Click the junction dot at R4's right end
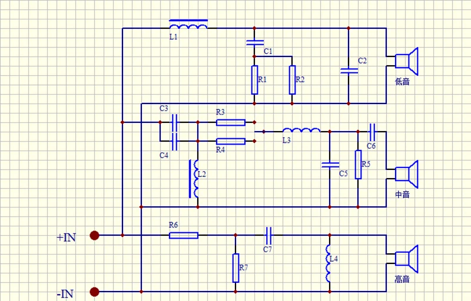Viewport: 471px width, 301px height. coord(254,141)
